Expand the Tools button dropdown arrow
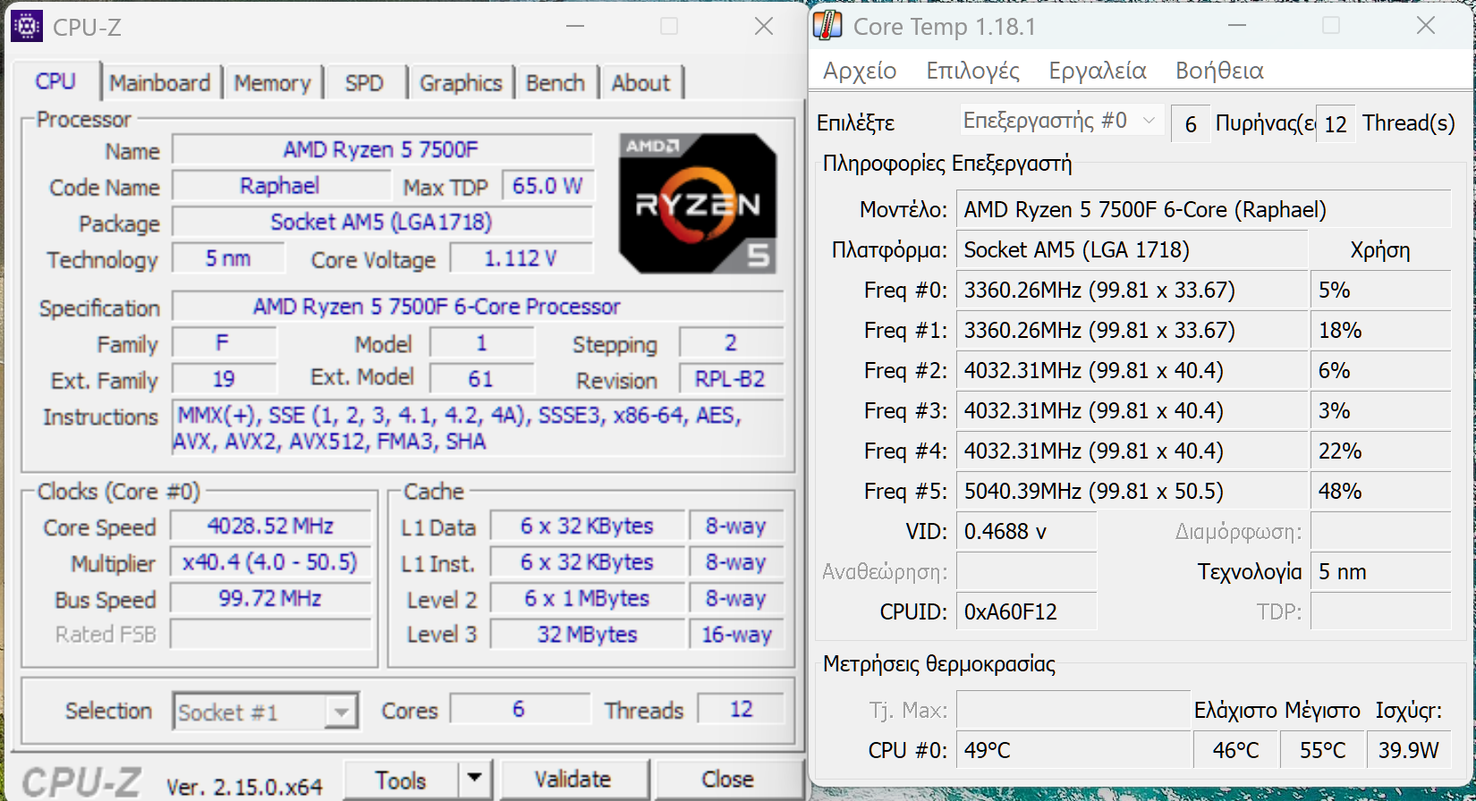The image size is (1476, 801). (474, 780)
